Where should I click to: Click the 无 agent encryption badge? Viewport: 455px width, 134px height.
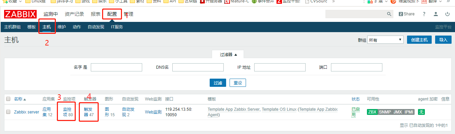click(x=421, y=112)
